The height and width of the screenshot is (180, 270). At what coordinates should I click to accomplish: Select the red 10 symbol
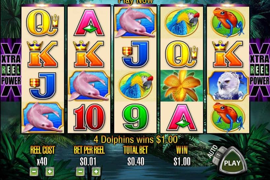89,117
